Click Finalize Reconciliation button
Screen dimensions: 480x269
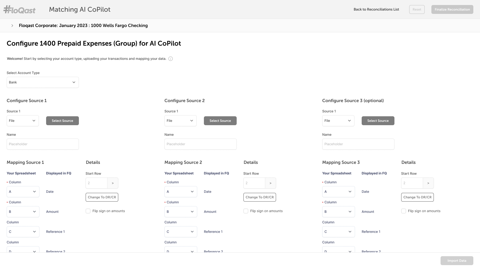452,9
